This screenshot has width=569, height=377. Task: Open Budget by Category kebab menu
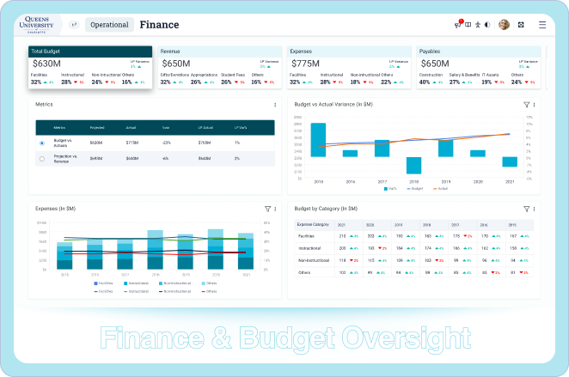pos(535,209)
